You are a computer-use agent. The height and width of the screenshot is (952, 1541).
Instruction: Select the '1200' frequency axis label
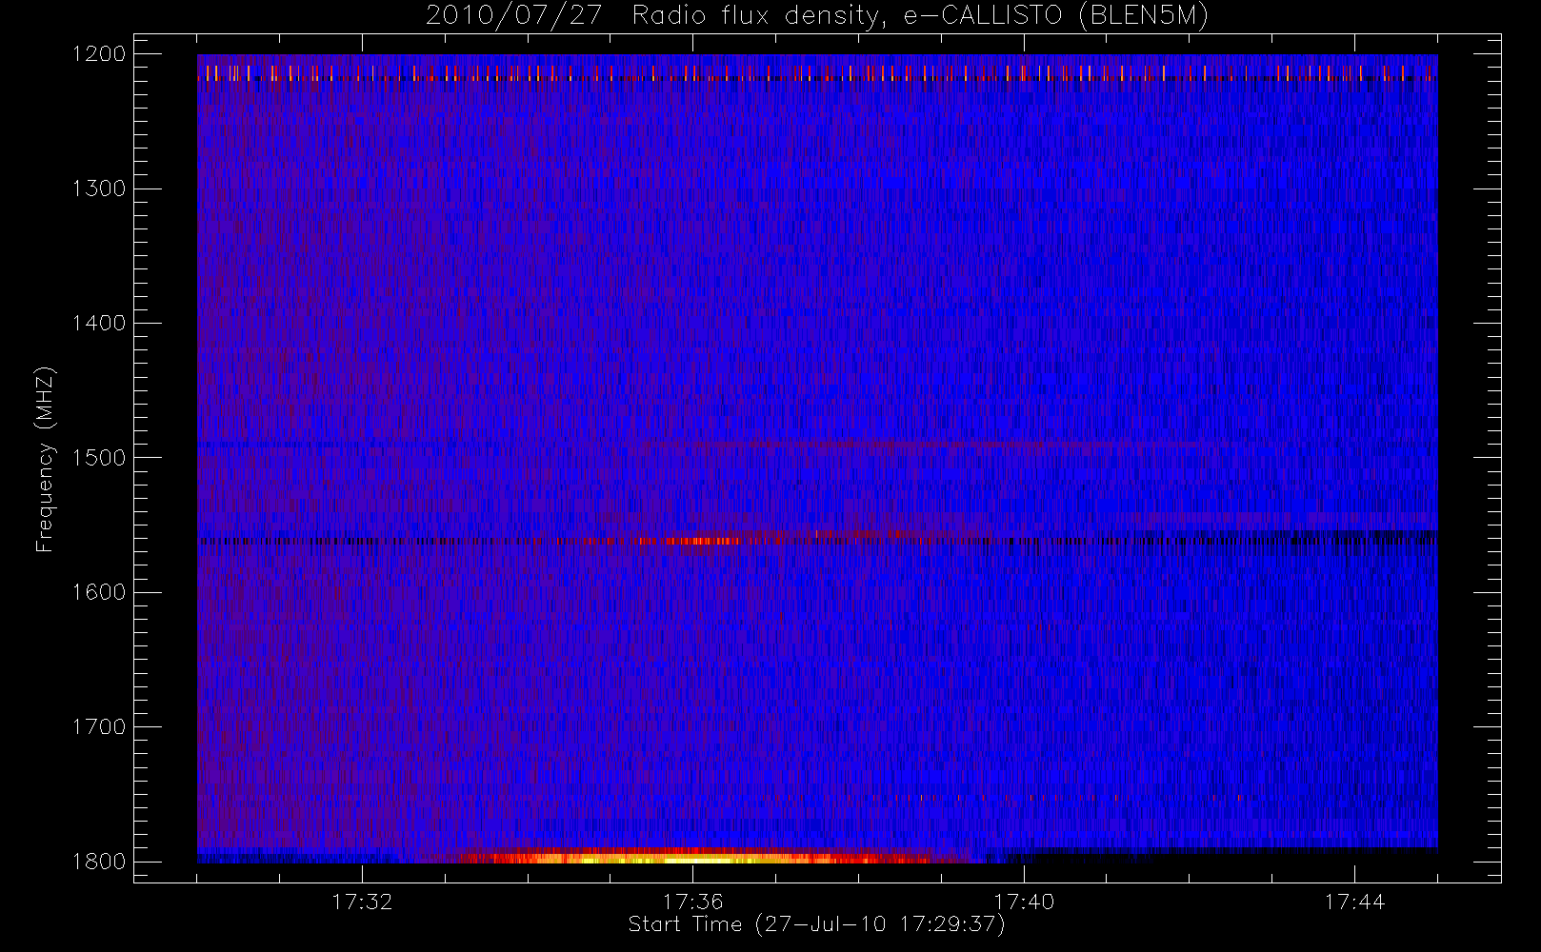pyautogui.click(x=98, y=54)
